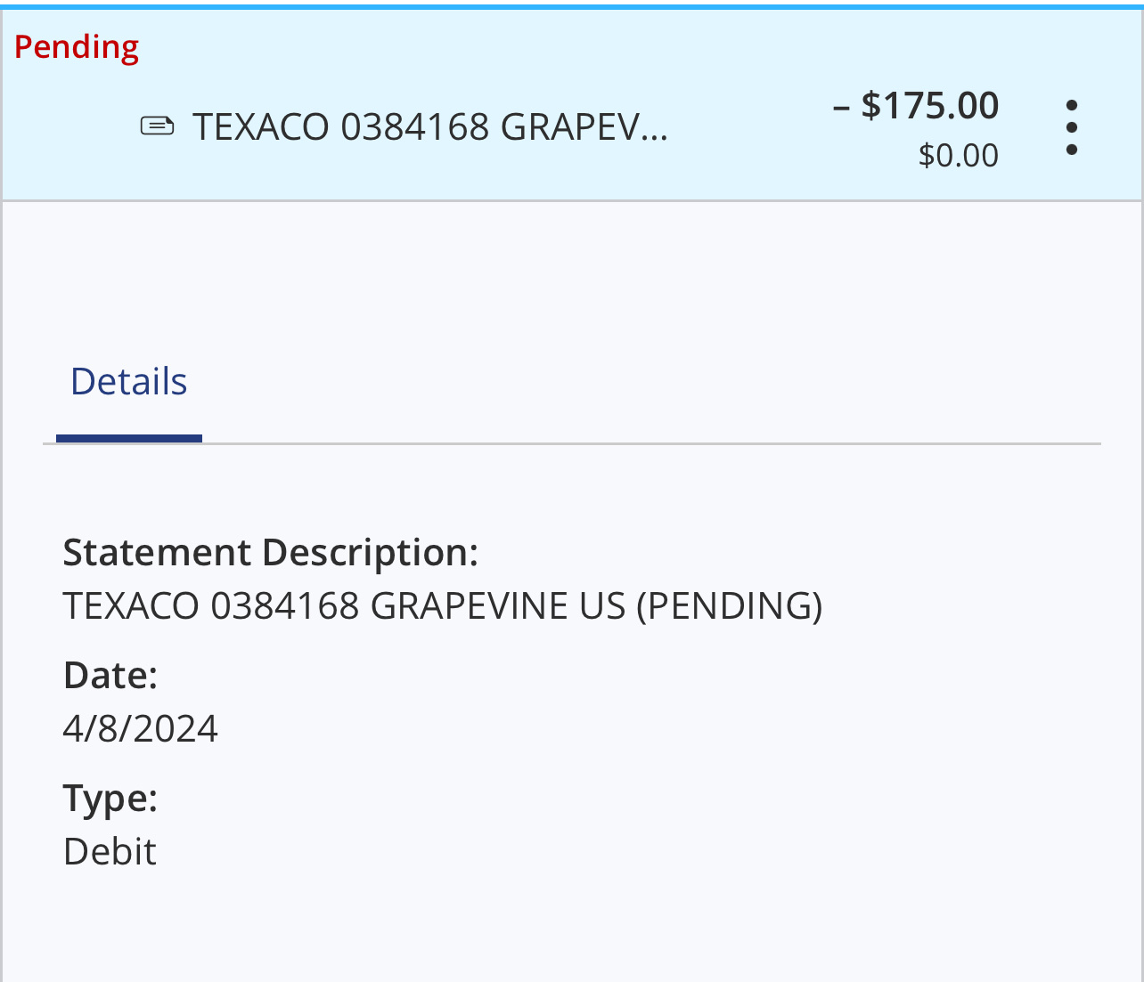This screenshot has width=1144, height=982.
Task: Open the three-dot transaction options menu
Action: point(1072,128)
